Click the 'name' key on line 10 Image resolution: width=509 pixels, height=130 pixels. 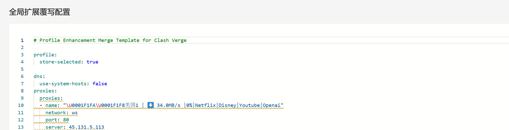click(x=51, y=105)
